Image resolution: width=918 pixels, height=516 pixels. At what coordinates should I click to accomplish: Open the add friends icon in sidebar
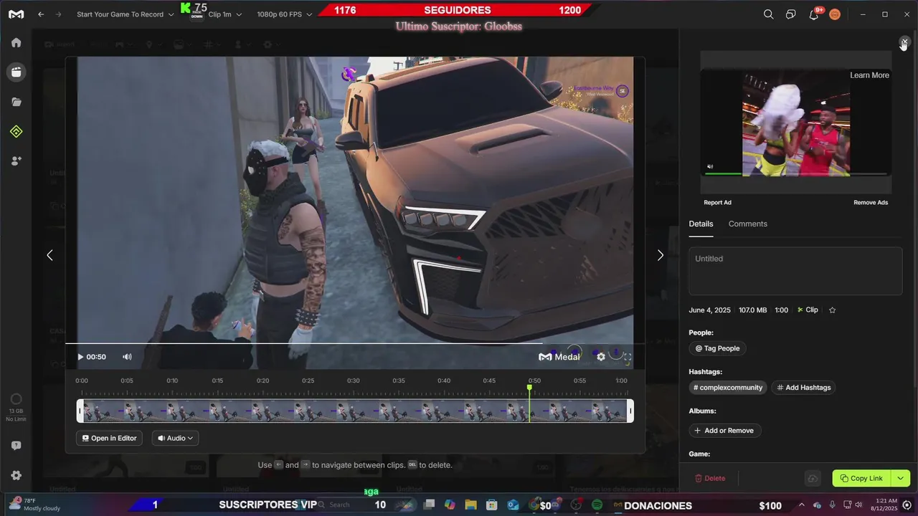point(16,161)
